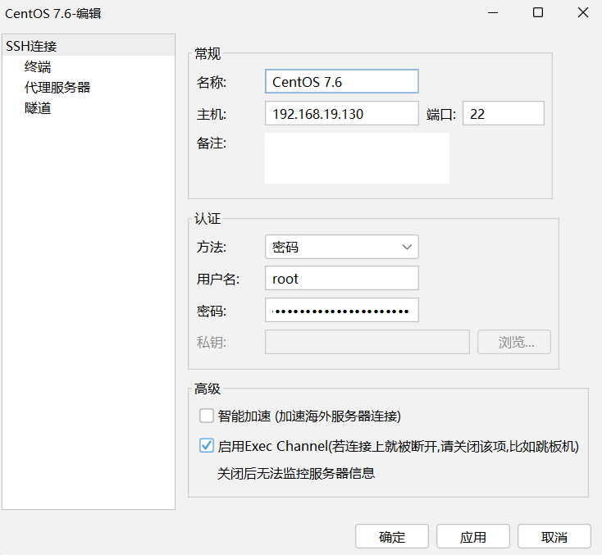Click the 名称: label

click(212, 82)
